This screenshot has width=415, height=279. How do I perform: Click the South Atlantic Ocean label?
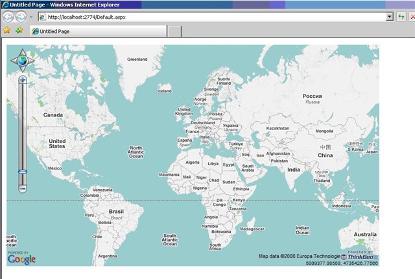click(x=170, y=240)
